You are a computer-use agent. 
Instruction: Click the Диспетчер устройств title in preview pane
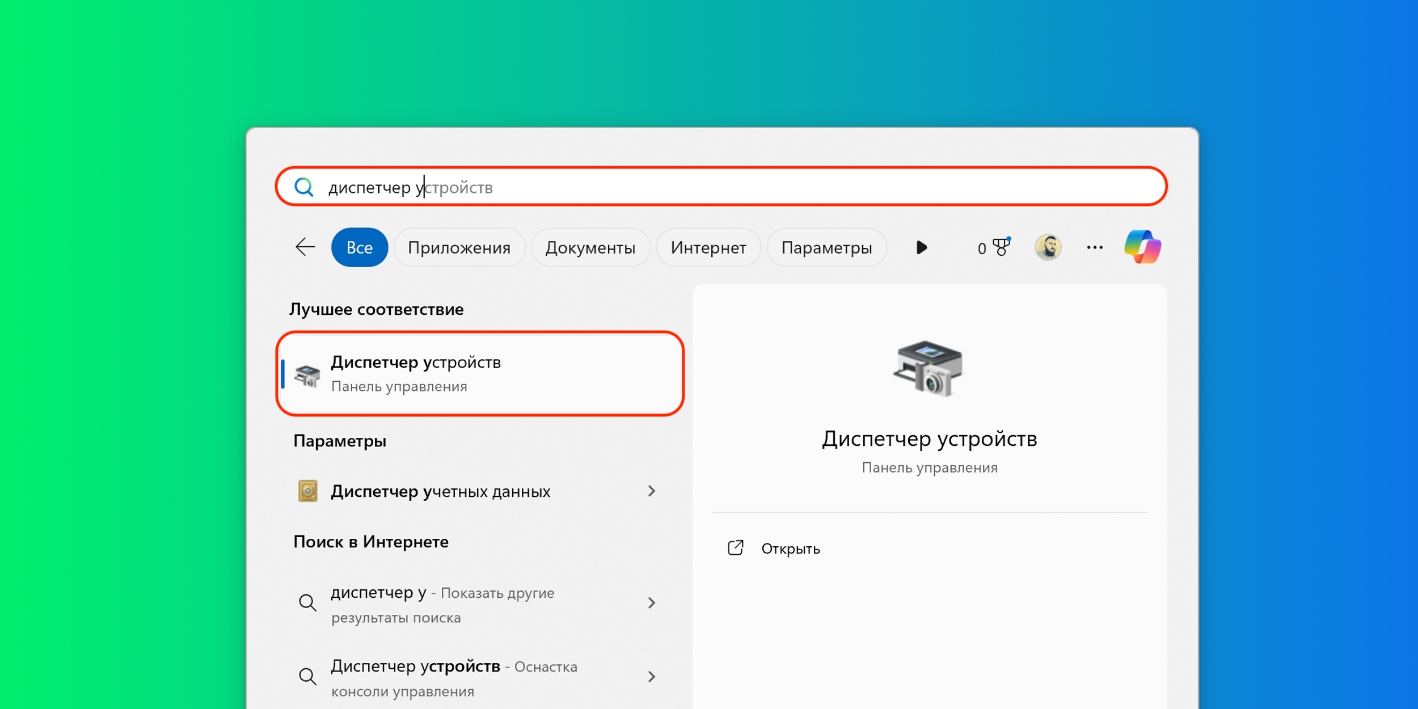point(929,438)
